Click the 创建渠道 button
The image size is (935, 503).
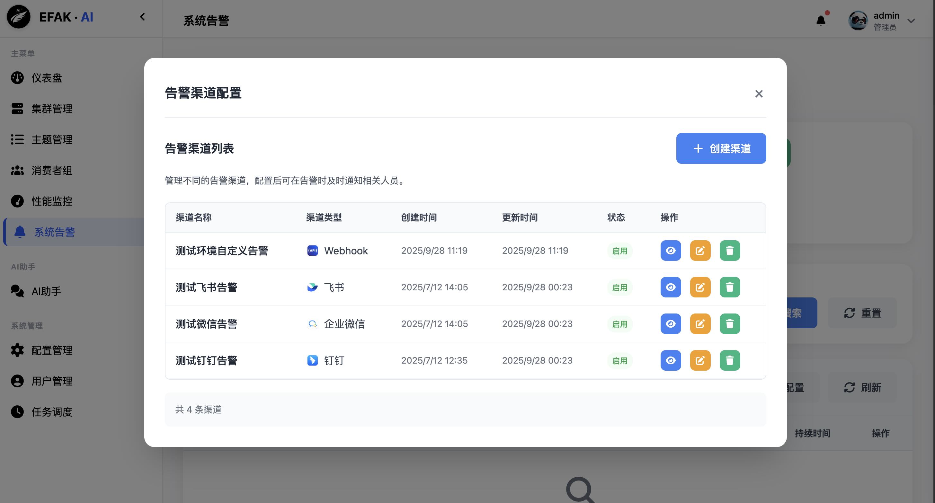tap(721, 148)
